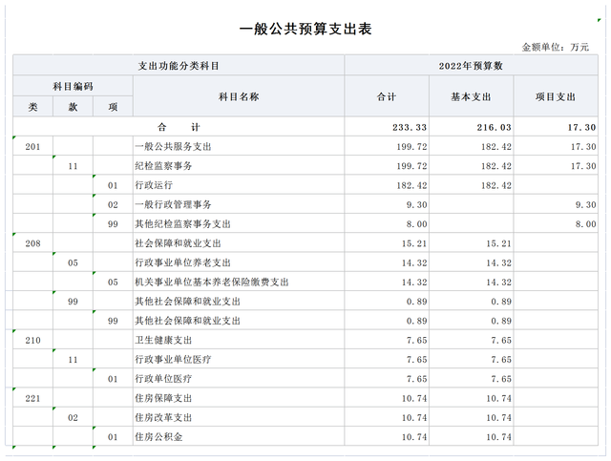This screenshot has height=461, width=611.
Task: Select class code 208 cell
Action: point(32,243)
